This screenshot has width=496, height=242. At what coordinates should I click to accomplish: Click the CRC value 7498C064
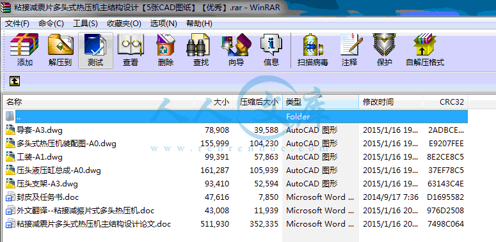pyautogui.click(x=445, y=224)
